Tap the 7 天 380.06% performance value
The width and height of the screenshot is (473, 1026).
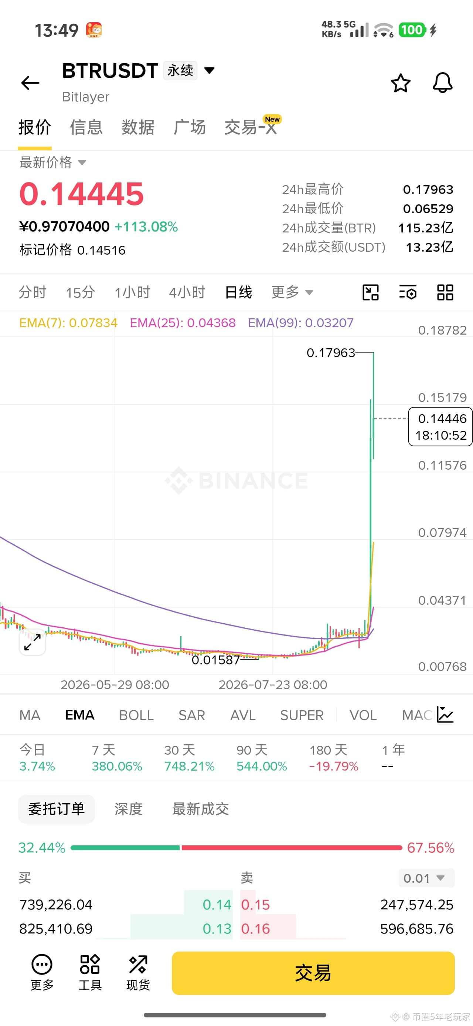pos(117,766)
